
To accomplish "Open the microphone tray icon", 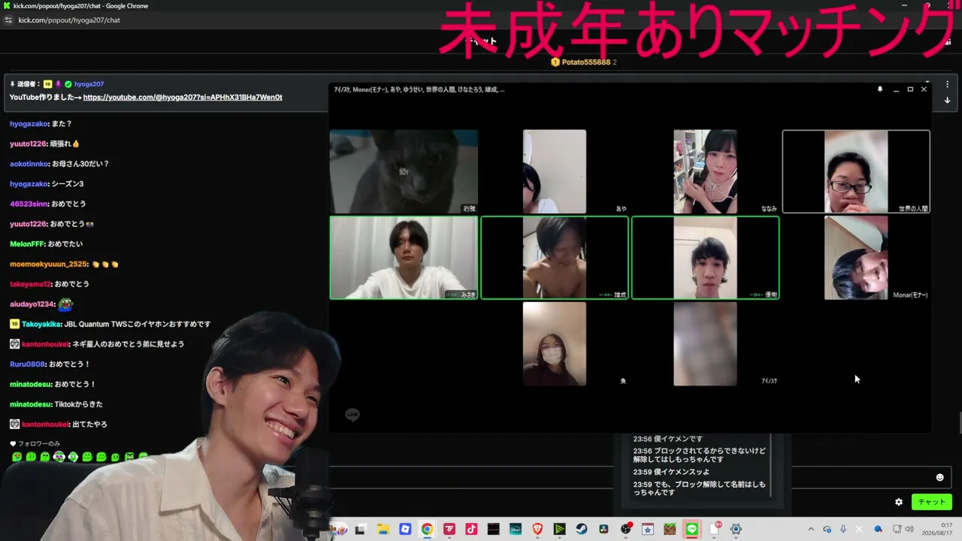I will click(843, 529).
